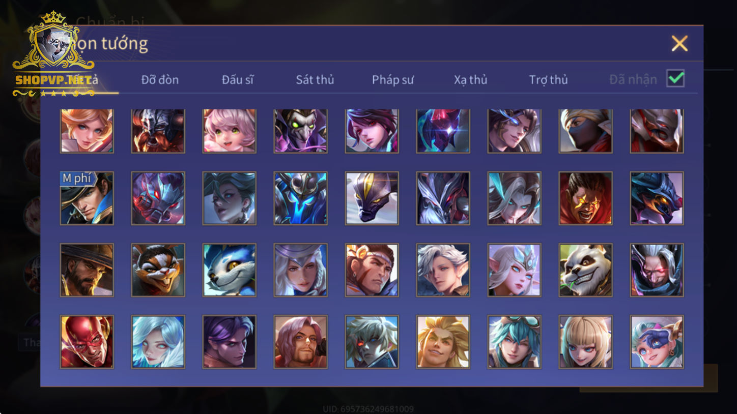Select the panda hero portrait
The image size is (737, 414).
(x=586, y=270)
